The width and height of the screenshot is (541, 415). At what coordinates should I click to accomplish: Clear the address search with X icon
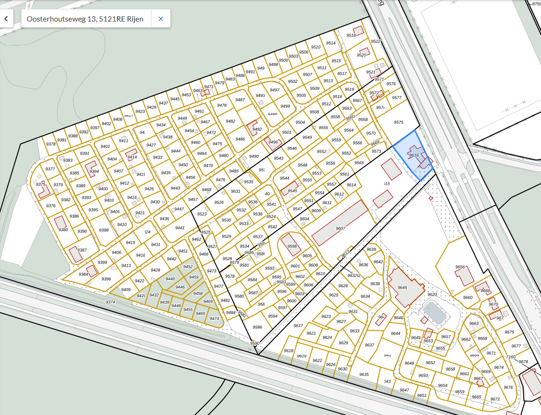tap(161, 19)
